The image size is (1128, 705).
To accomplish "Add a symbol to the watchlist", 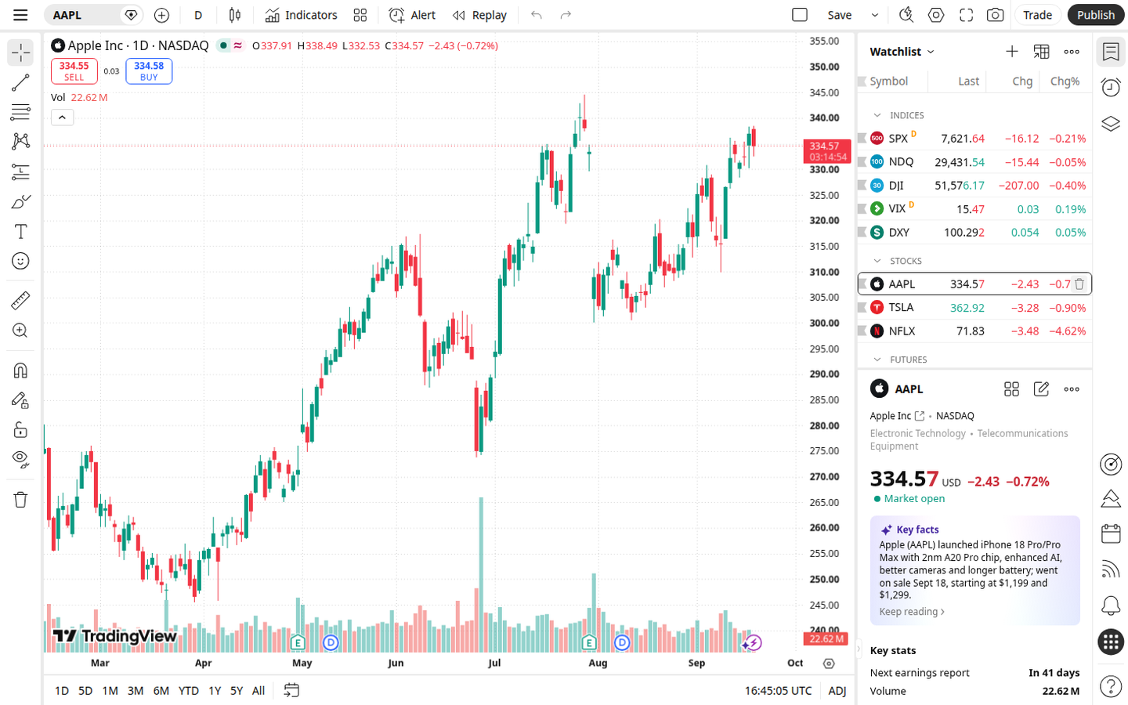I will pyautogui.click(x=1012, y=52).
